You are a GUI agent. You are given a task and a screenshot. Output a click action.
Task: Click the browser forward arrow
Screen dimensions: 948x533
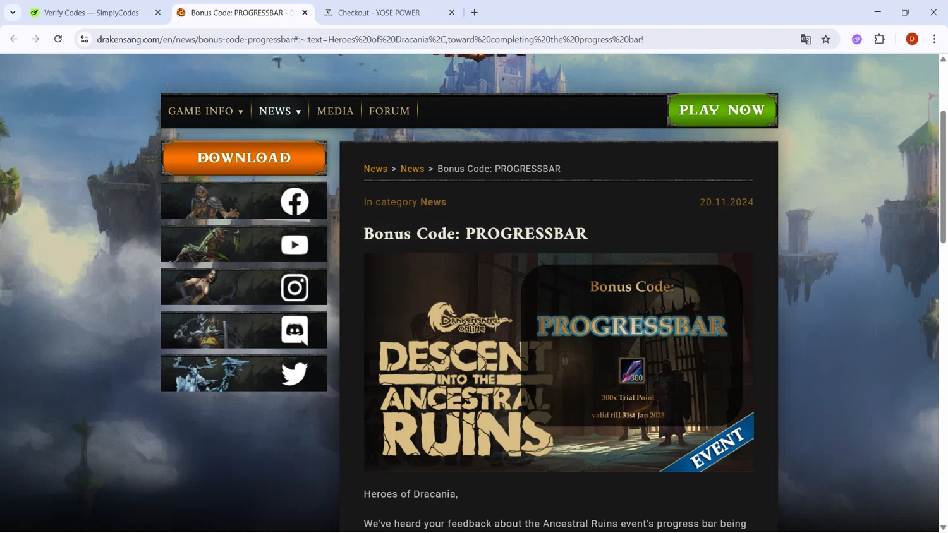coord(36,39)
